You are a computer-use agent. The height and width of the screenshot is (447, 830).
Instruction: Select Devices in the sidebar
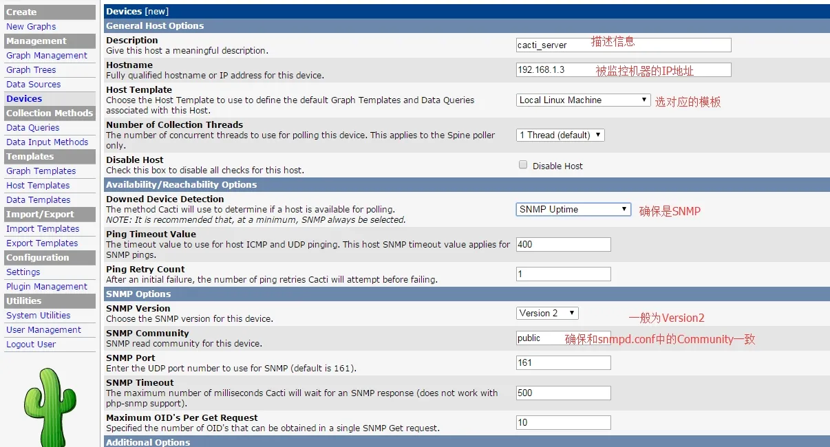(x=24, y=98)
